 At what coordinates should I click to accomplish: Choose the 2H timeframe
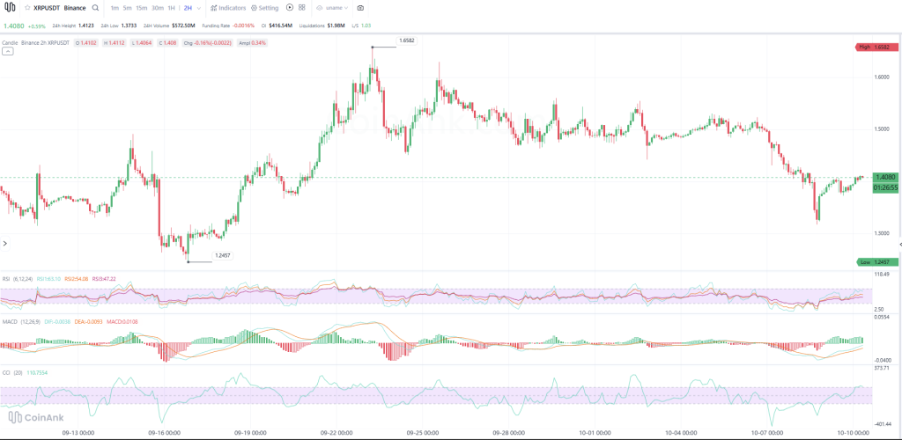[x=189, y=8]
